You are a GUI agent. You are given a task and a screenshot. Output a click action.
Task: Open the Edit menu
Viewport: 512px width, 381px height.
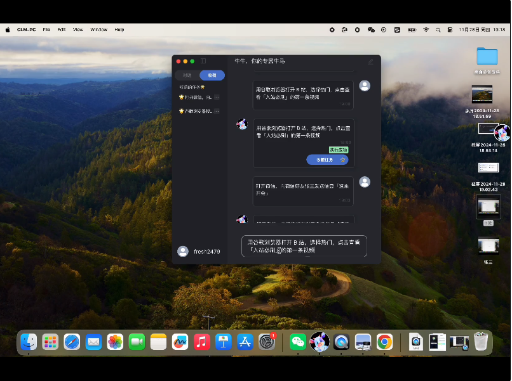pyautogui.click(x=62, y=30)
